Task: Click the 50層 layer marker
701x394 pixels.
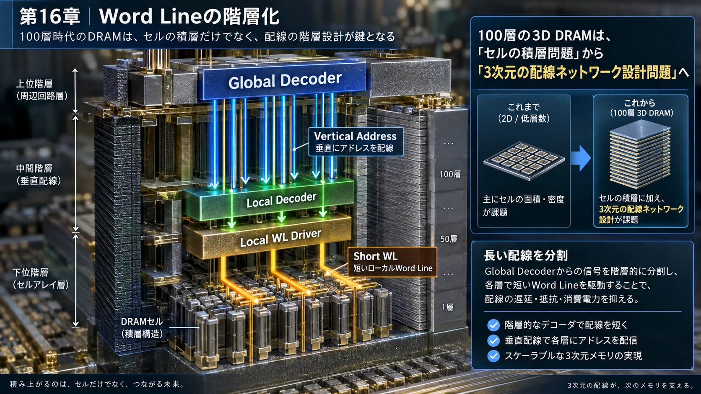Action: coord(449,239)
